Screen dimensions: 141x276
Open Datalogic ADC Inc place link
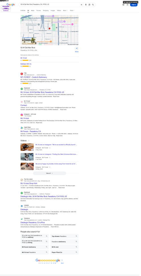[x=26, y=64]
